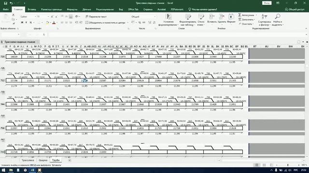The height and width of the screenshot is (173, 309).
Task: Click the text orientation icon
Action: tap(77, 17)
